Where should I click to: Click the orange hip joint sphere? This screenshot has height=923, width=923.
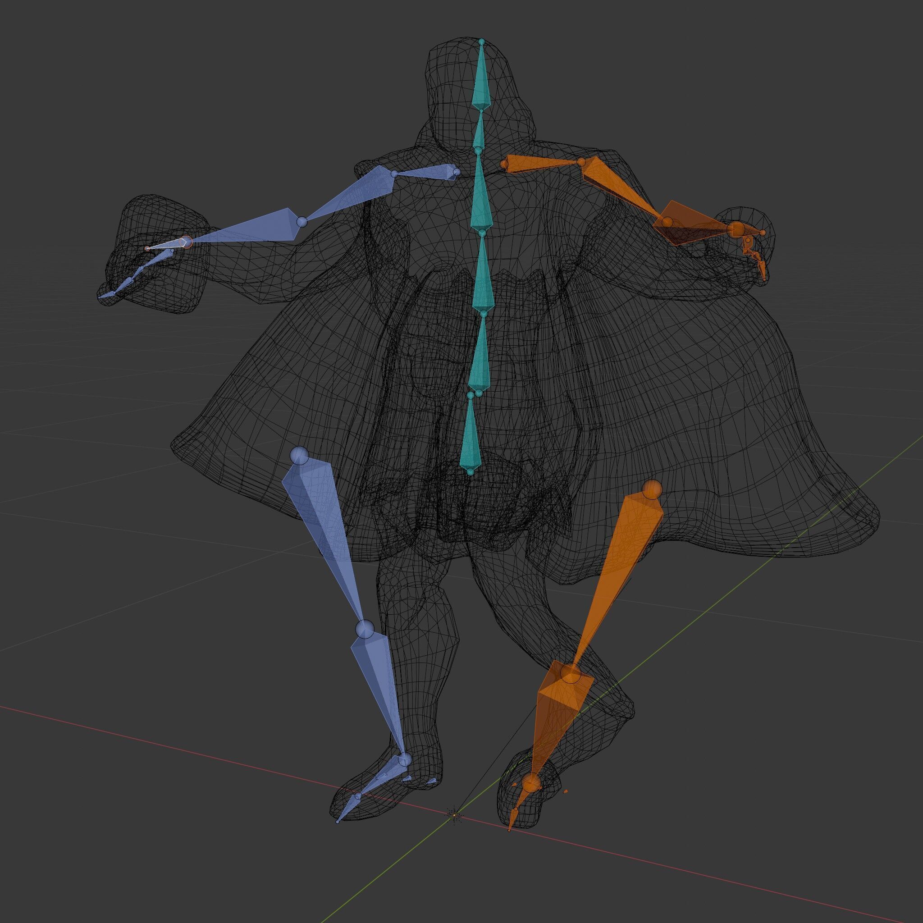pos(652,490)
